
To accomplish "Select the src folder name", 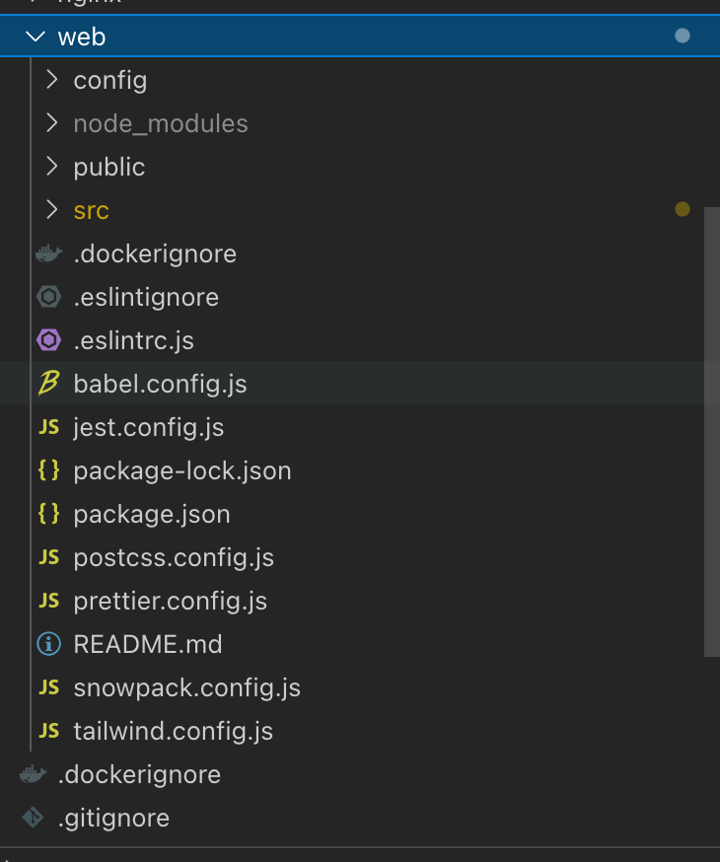I will click(x=92, y=210).
